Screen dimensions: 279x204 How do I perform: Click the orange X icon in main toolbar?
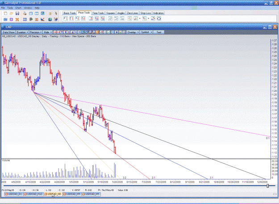click(x=17, y=19)
